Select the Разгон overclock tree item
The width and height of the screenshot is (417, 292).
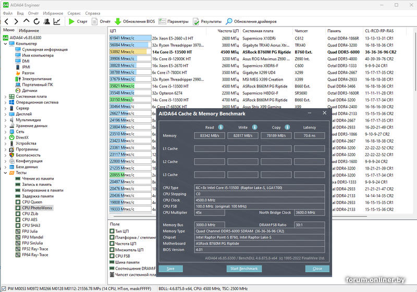(x=28, y=73)
